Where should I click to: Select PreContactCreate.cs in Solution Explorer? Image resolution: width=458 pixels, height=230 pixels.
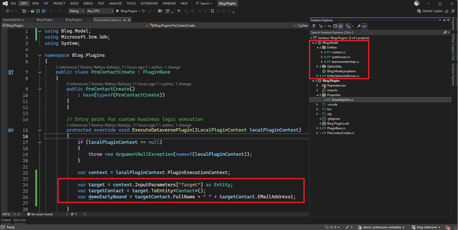point(340,133)
